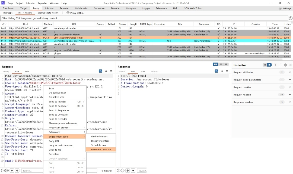Toggle request non-printable characters \n icon
Screen dimensions: 293x174
(106, 71)
